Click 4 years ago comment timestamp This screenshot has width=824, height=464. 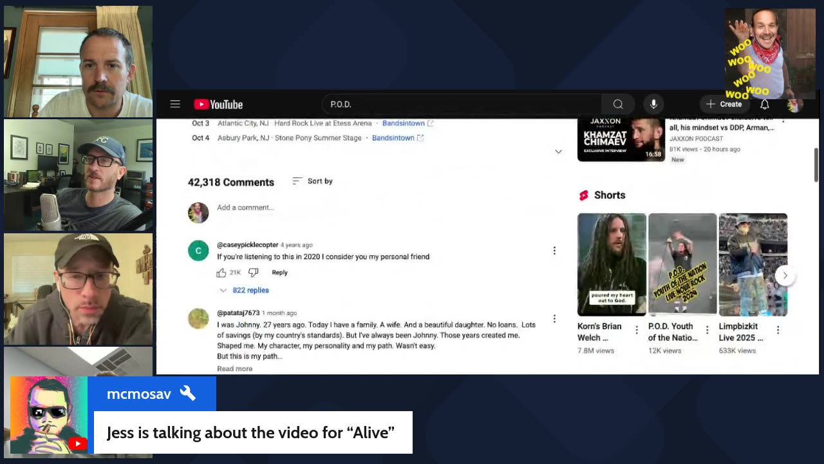click(296, 245)
